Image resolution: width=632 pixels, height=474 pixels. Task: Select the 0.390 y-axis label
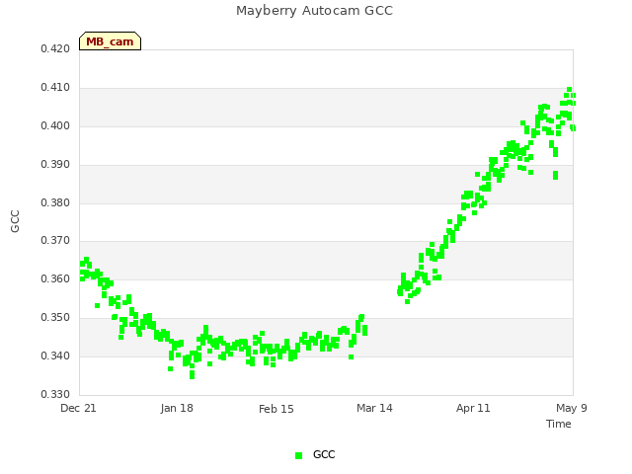pyautogui.click(x=55, y=165)
